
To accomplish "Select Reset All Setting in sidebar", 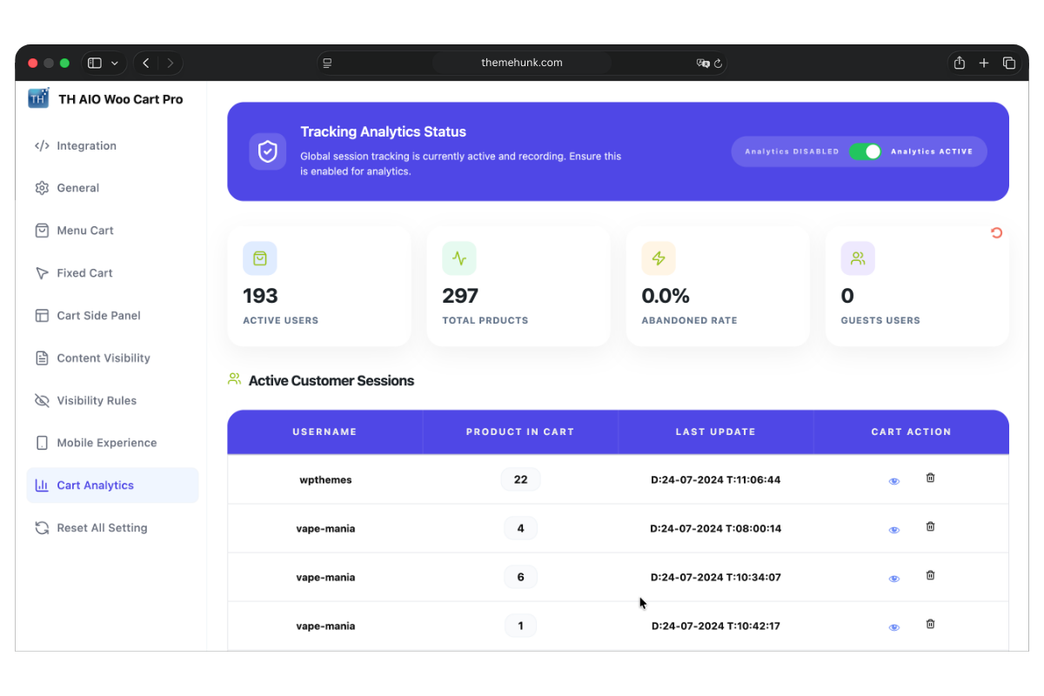I will [x=102, y=528].
